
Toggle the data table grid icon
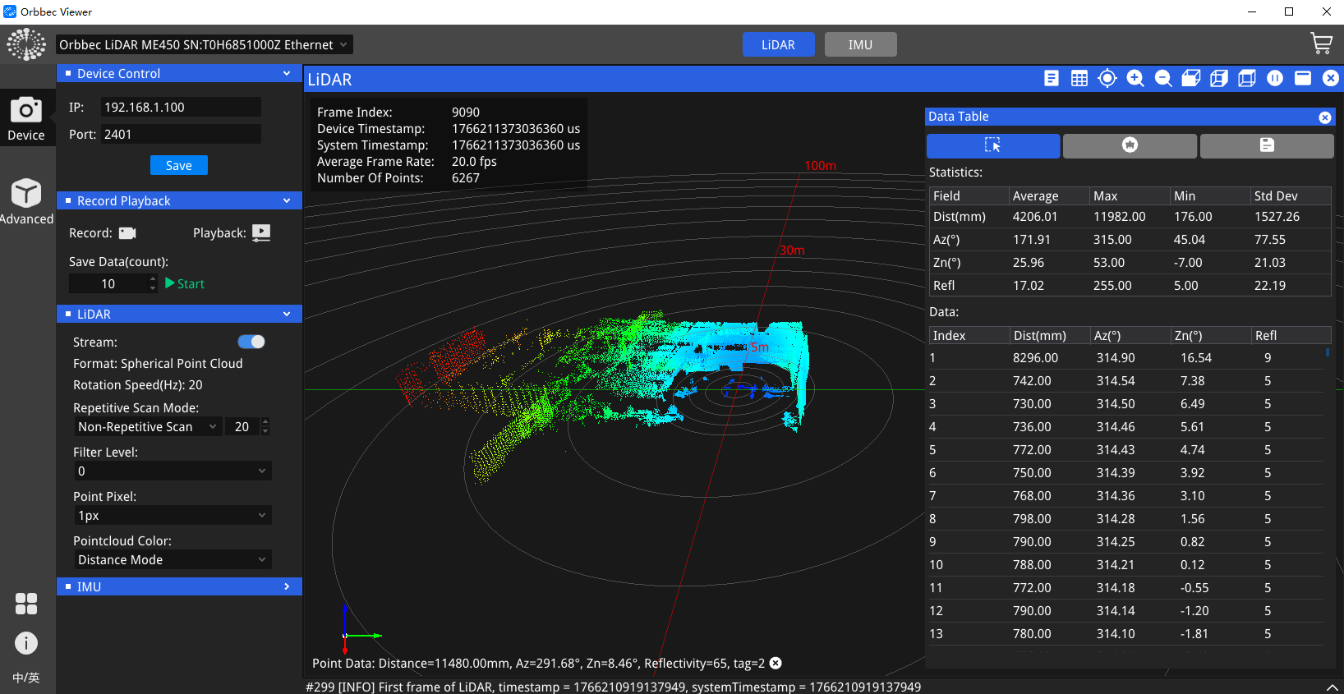(1079, 78)
